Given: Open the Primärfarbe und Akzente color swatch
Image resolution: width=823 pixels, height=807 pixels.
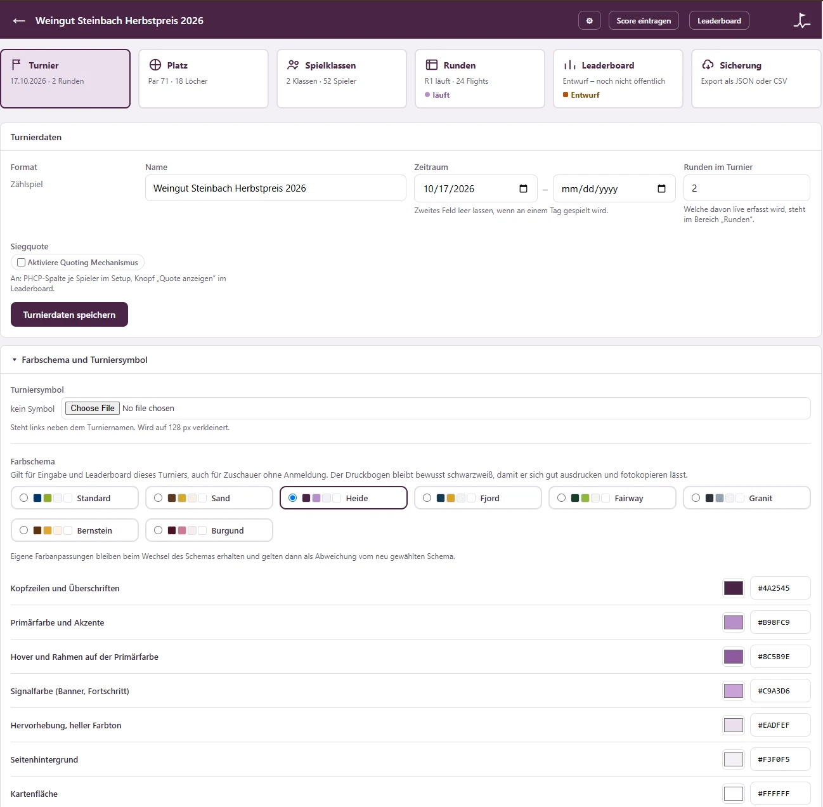Looking at the screenshot, I should 734,622.
